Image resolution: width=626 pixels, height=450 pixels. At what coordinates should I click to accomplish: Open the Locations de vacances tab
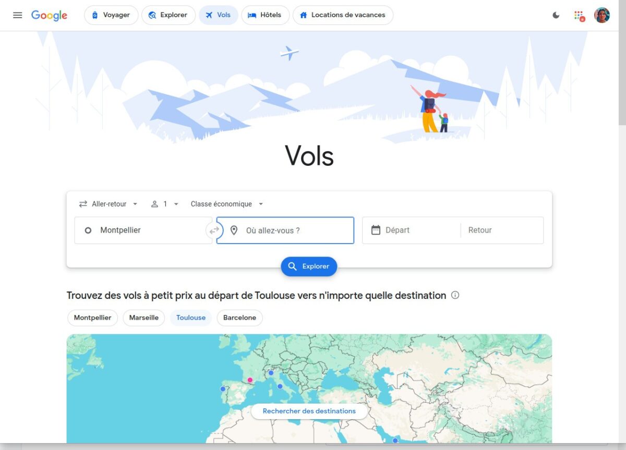tap(343, 15)
